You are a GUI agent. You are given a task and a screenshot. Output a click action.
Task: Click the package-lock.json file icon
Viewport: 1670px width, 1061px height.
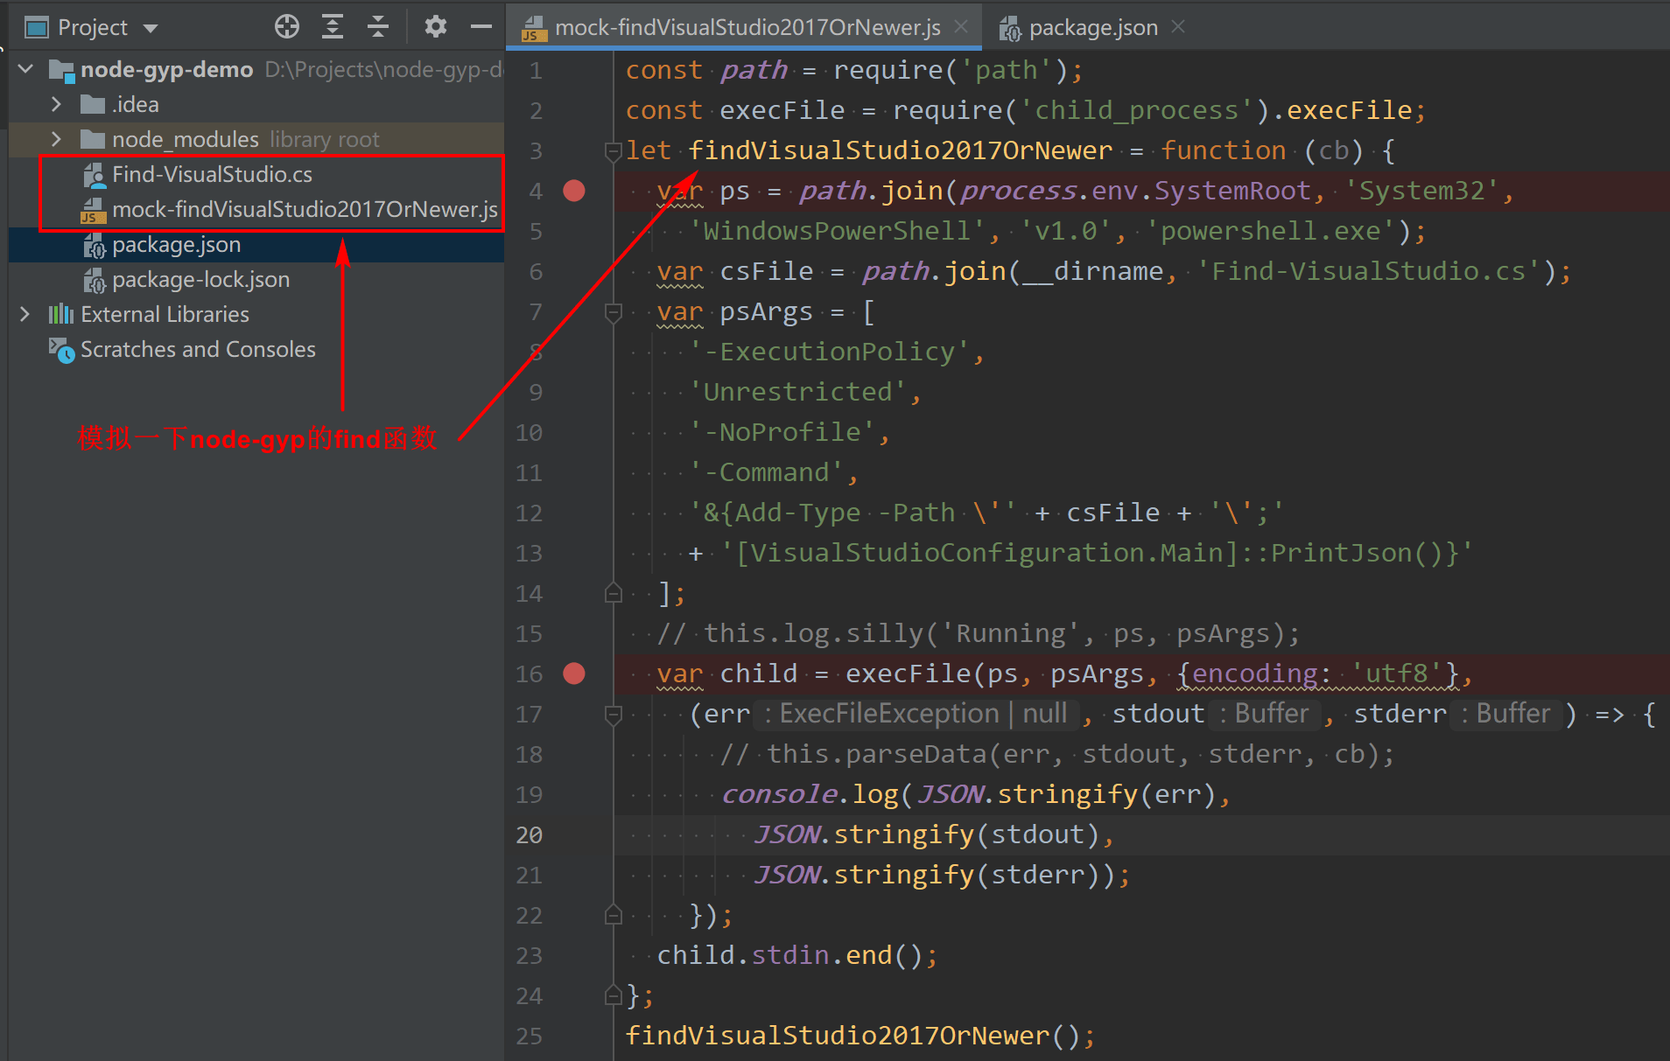click(94, 280)
